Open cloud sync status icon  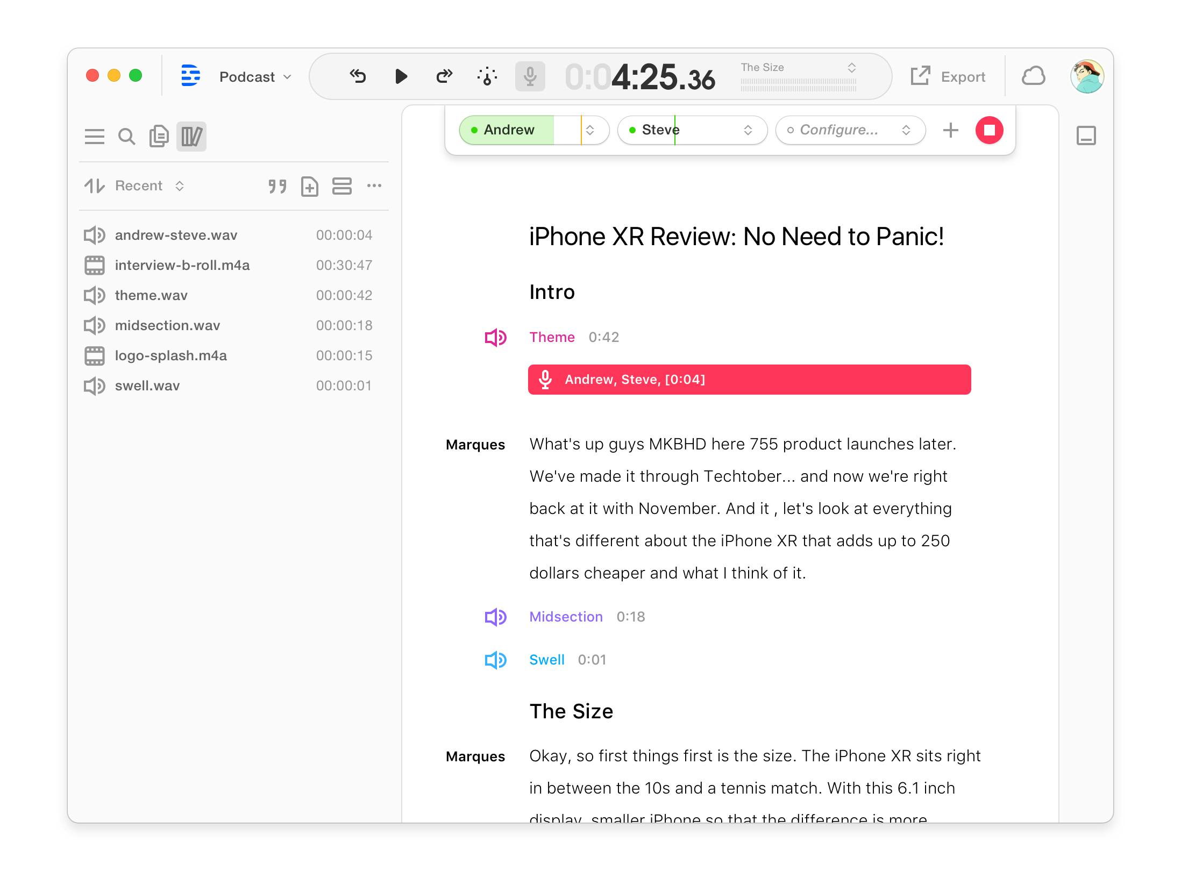(x=1033, y=76)
